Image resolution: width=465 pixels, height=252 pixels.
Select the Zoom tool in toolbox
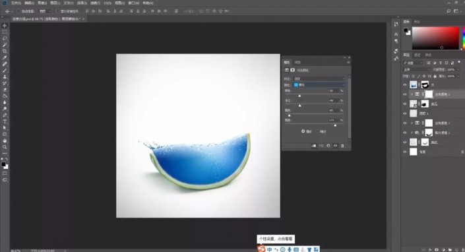coord(5,147)
